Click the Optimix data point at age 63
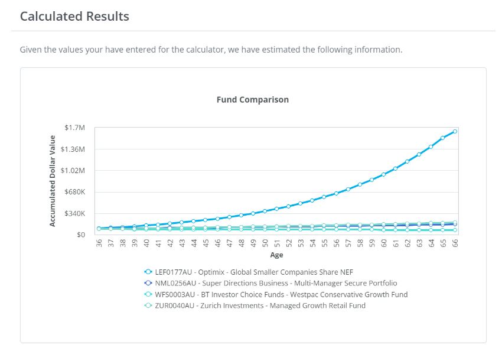Image resolution: width=502 pixels, height=361 pixels. (419, 154)
